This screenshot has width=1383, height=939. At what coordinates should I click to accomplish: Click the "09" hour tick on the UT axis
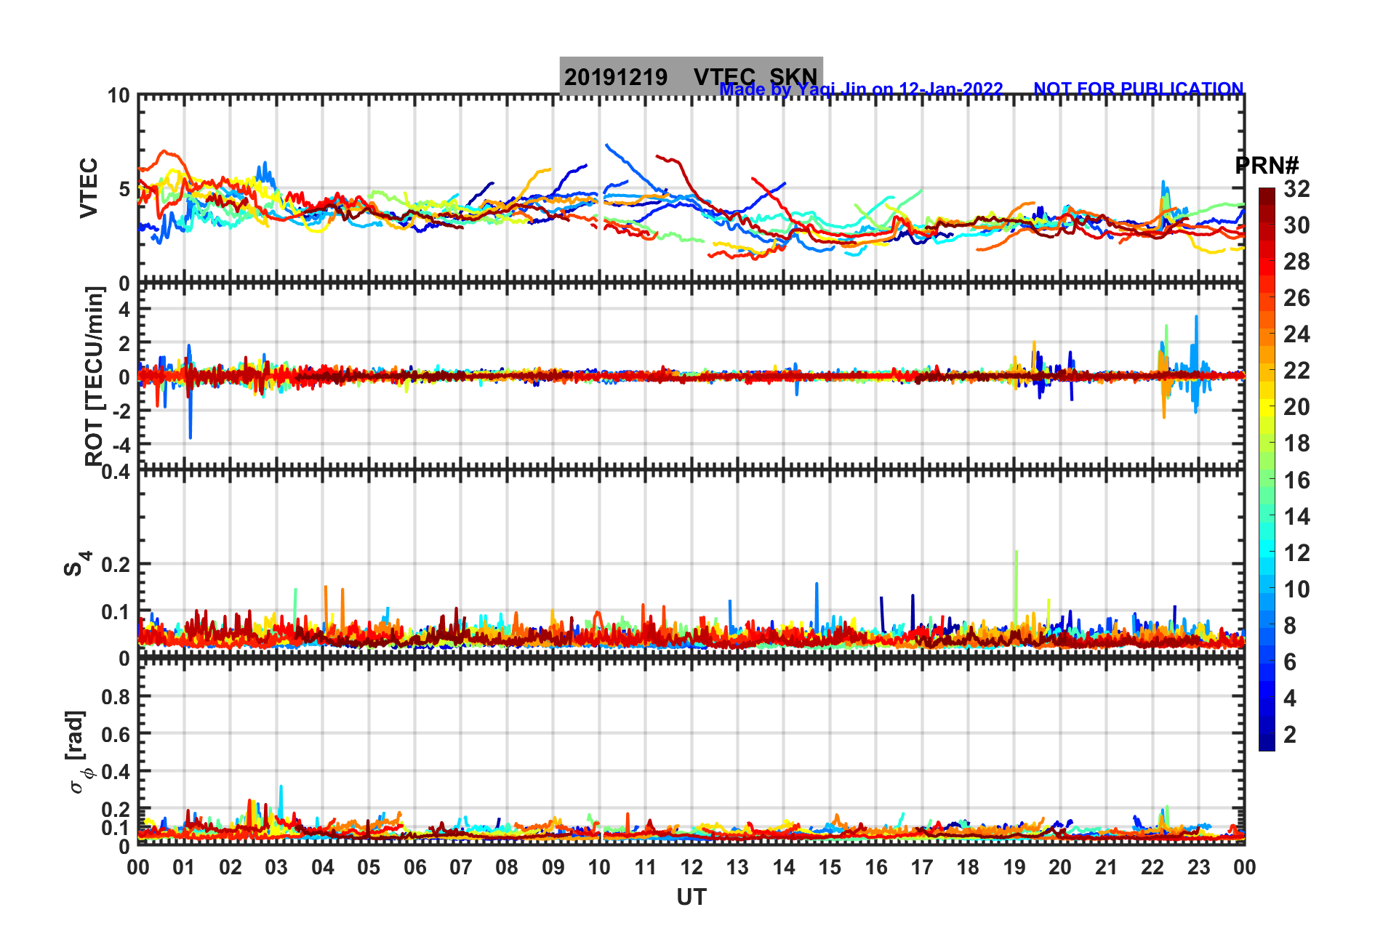click(553, 867)
